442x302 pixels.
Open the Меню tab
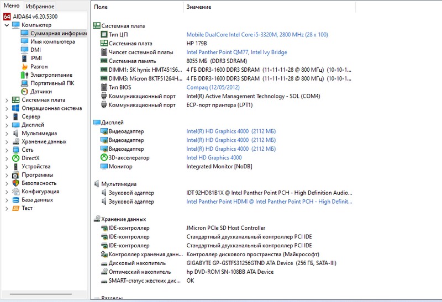click(12, 6)
